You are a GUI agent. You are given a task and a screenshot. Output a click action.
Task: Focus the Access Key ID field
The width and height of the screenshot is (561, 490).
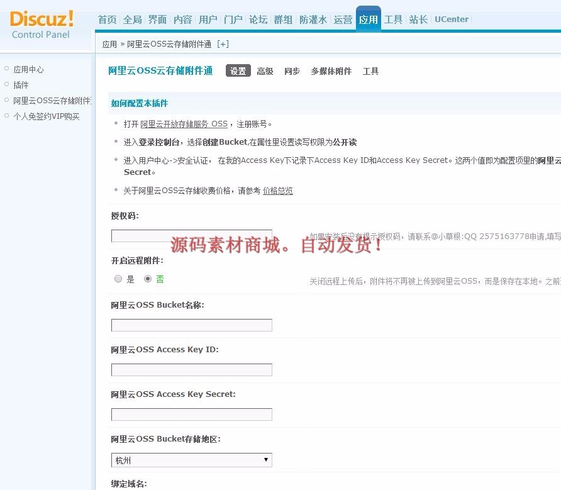(x=191, y=370)
